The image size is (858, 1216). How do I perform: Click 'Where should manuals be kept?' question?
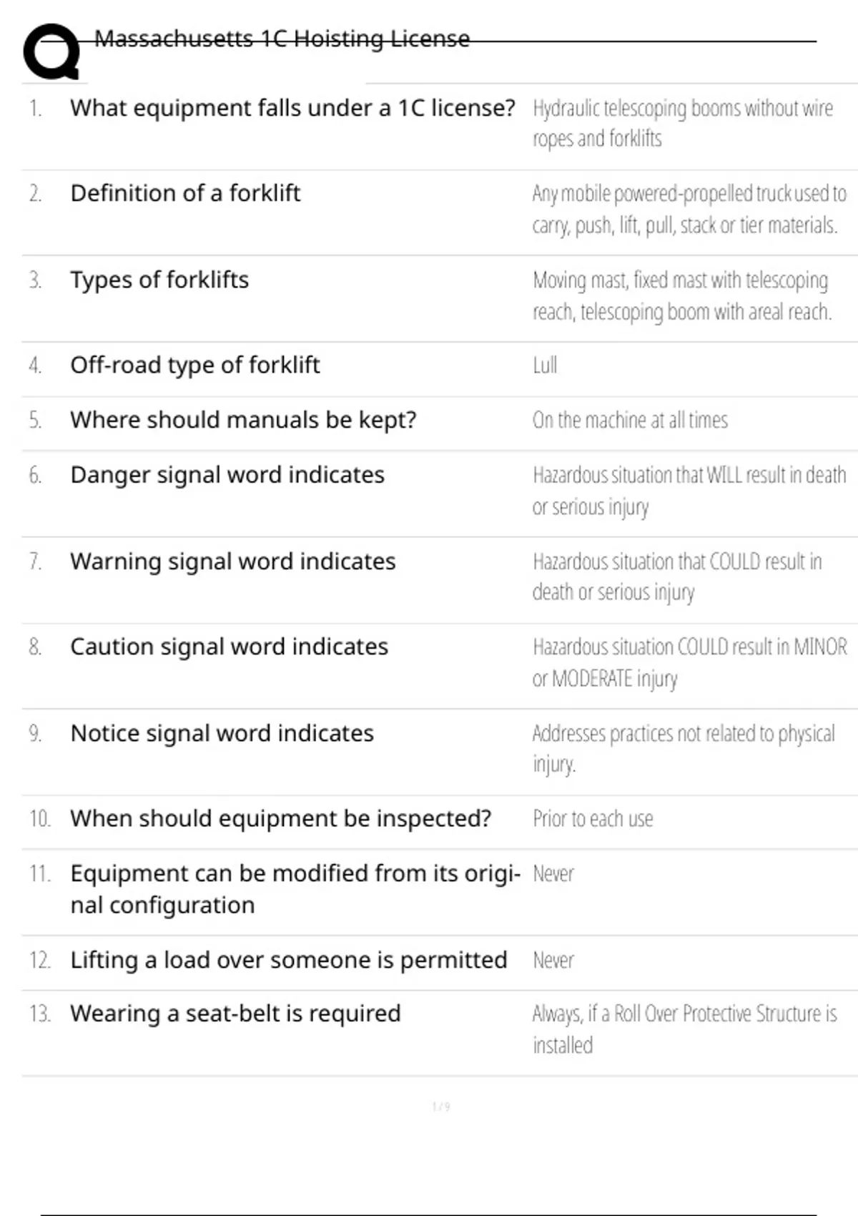pyautogui.click(x=243, y=420)
